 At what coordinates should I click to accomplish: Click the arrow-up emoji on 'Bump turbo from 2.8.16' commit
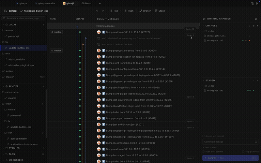pos(103,112)
